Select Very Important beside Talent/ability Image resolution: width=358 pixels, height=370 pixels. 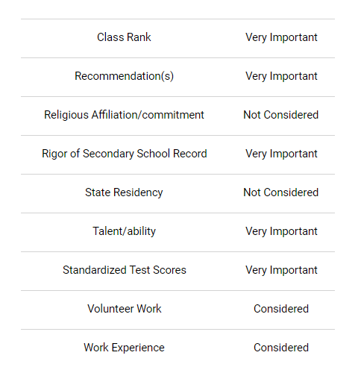click(x=281, y=231)
